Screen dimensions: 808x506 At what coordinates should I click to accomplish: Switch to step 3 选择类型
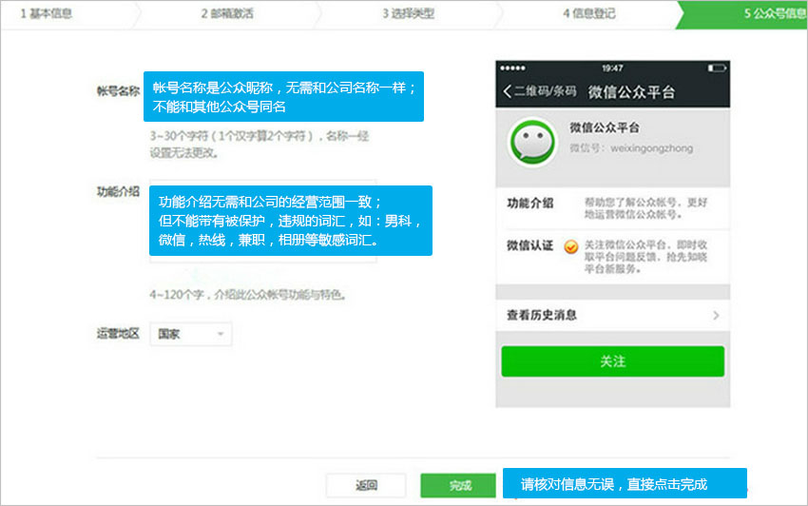point(408,13)
